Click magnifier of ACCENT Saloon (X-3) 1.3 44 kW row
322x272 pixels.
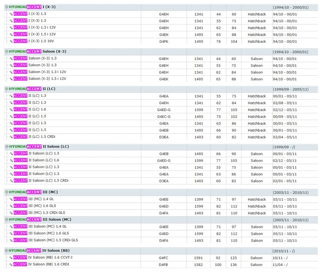(11, 59)
